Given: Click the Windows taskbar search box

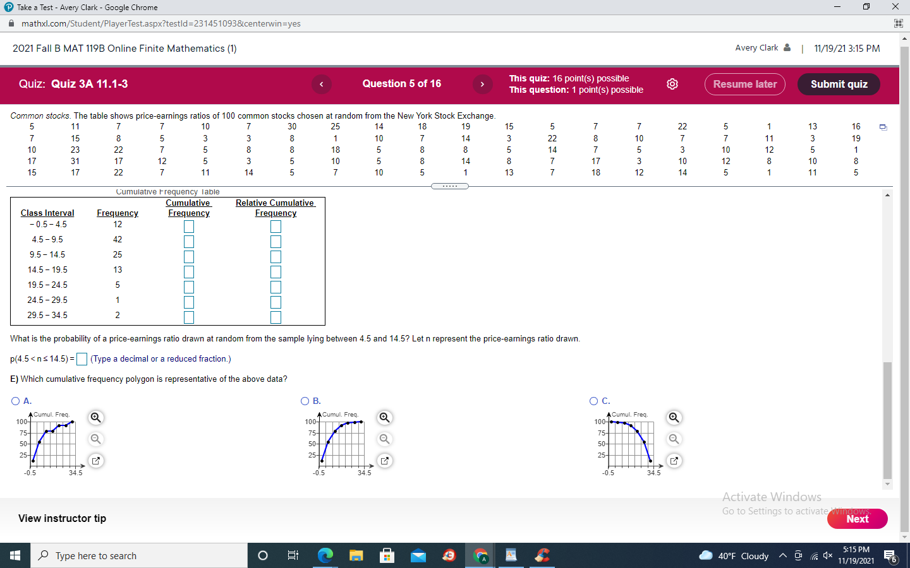Looking at the screenshot, I should [139, 555].
